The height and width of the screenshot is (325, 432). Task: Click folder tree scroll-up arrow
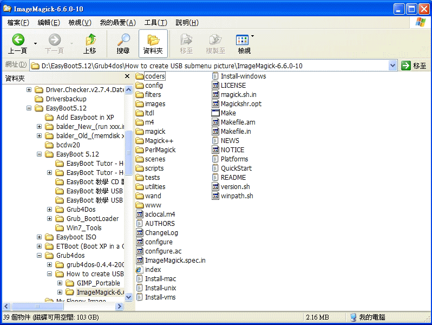tap(129, 89)
